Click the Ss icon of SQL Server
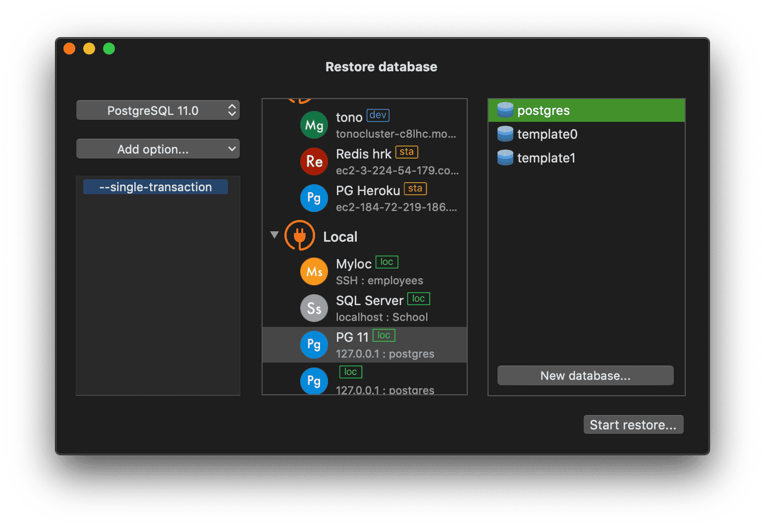The image size is (765, 528). [x=314, y=308]
